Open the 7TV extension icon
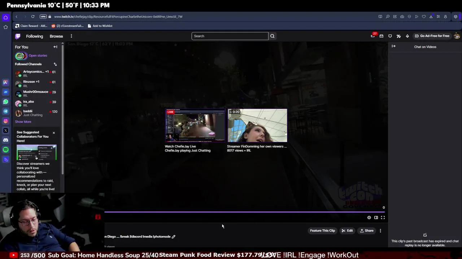 pos(399,36)
